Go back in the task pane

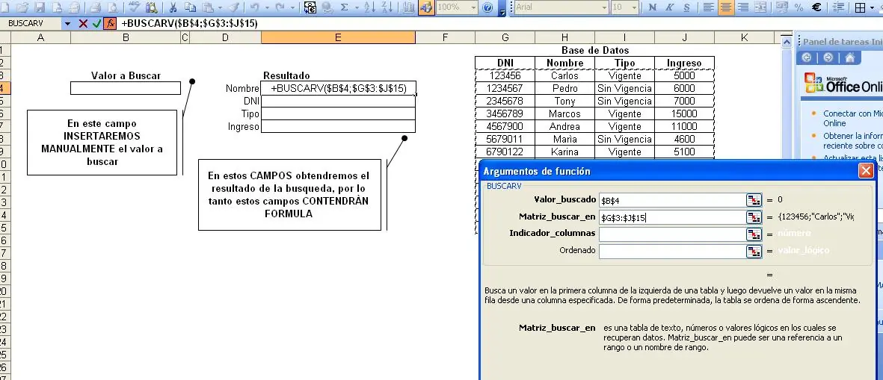coord(807,57)
